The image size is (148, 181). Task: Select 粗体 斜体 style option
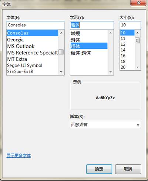tap(89, 53)
